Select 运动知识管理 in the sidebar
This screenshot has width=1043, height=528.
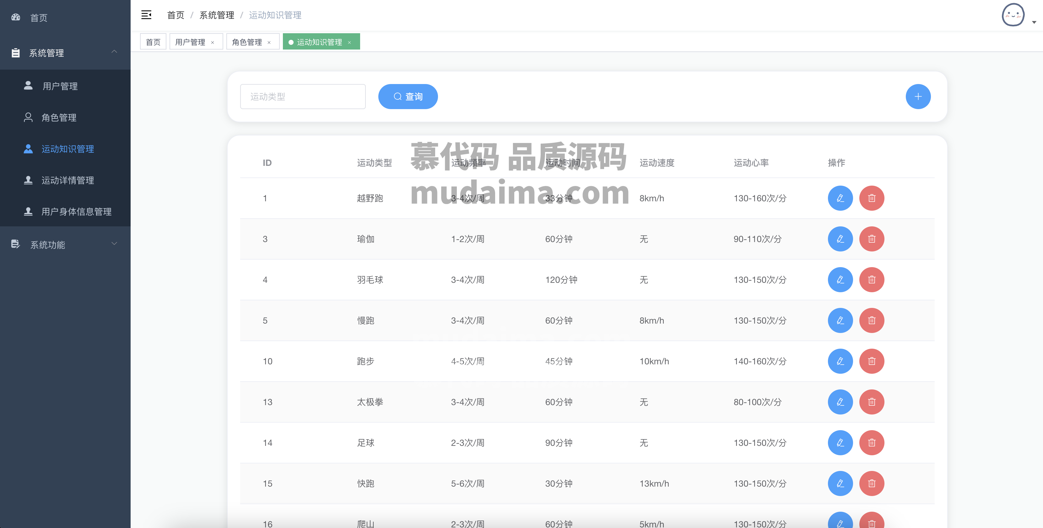click(65, 149)
